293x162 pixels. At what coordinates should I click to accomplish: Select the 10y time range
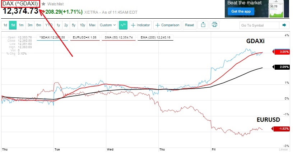83,25
